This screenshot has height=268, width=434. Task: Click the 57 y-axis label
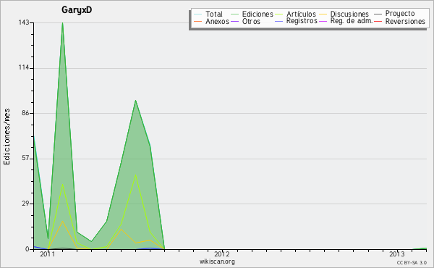point(25,158)
